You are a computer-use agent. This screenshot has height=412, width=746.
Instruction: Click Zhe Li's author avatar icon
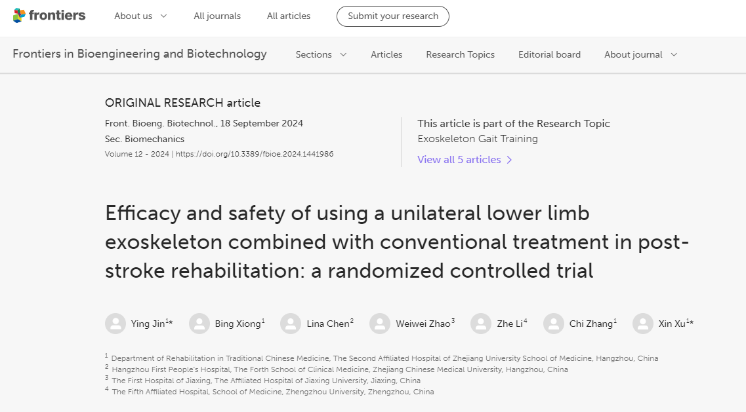pos(481,324)
